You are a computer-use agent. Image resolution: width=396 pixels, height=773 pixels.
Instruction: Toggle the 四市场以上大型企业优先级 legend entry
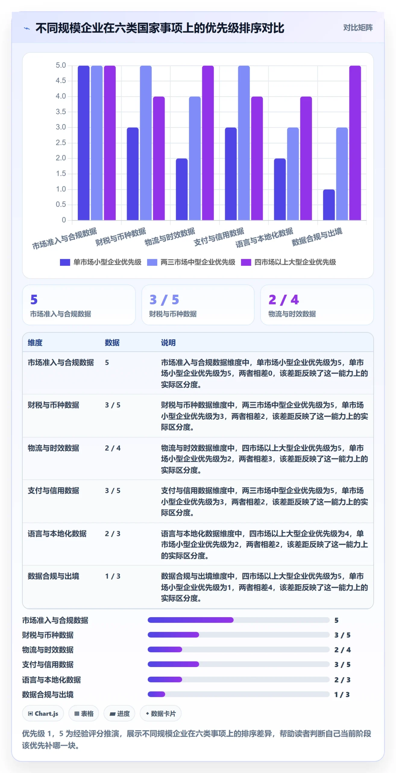[x=288, y=262]
